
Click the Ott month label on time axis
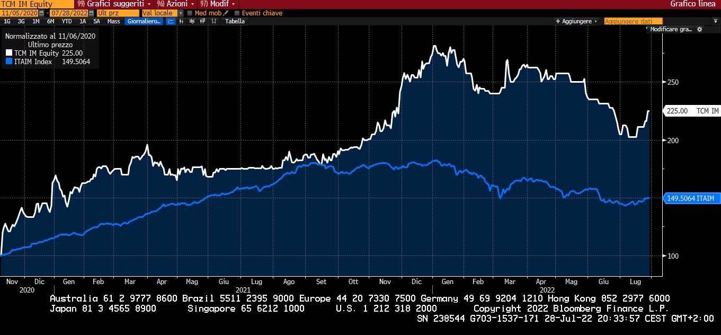[x=353, y=282]
